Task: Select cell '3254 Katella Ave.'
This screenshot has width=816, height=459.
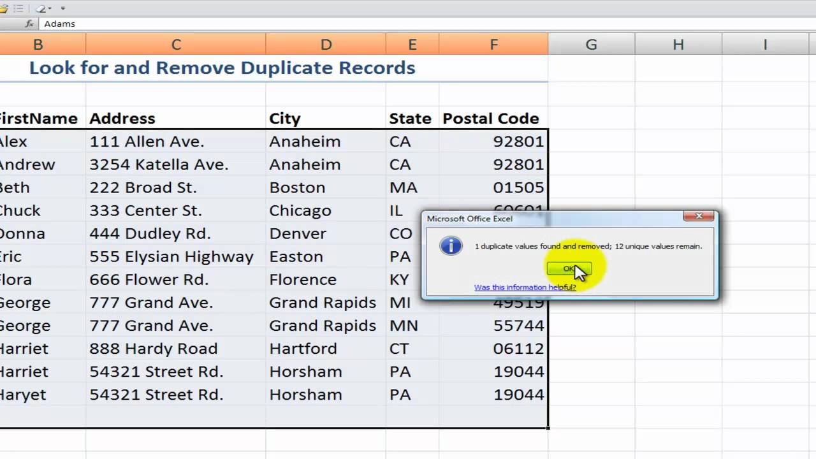Action: [176, 164]
